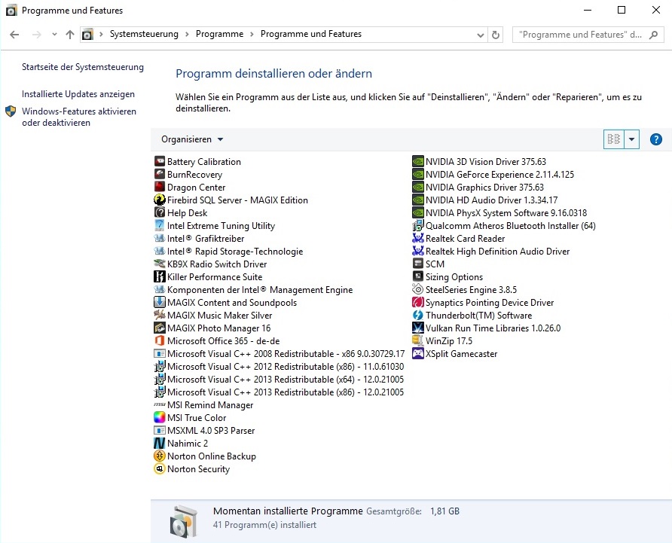Image resolution: width=672 pixels, height=543 pixels.
Task: Click Programme und Features breadcrumb item
Action: (x=311, y=34)
